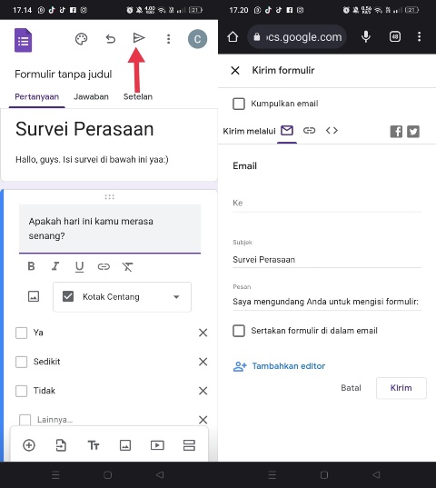Check Sertakan formulir di dalam email
Image resolution: width=436 pixels, height=488 pixels.
tap(239, 331)
